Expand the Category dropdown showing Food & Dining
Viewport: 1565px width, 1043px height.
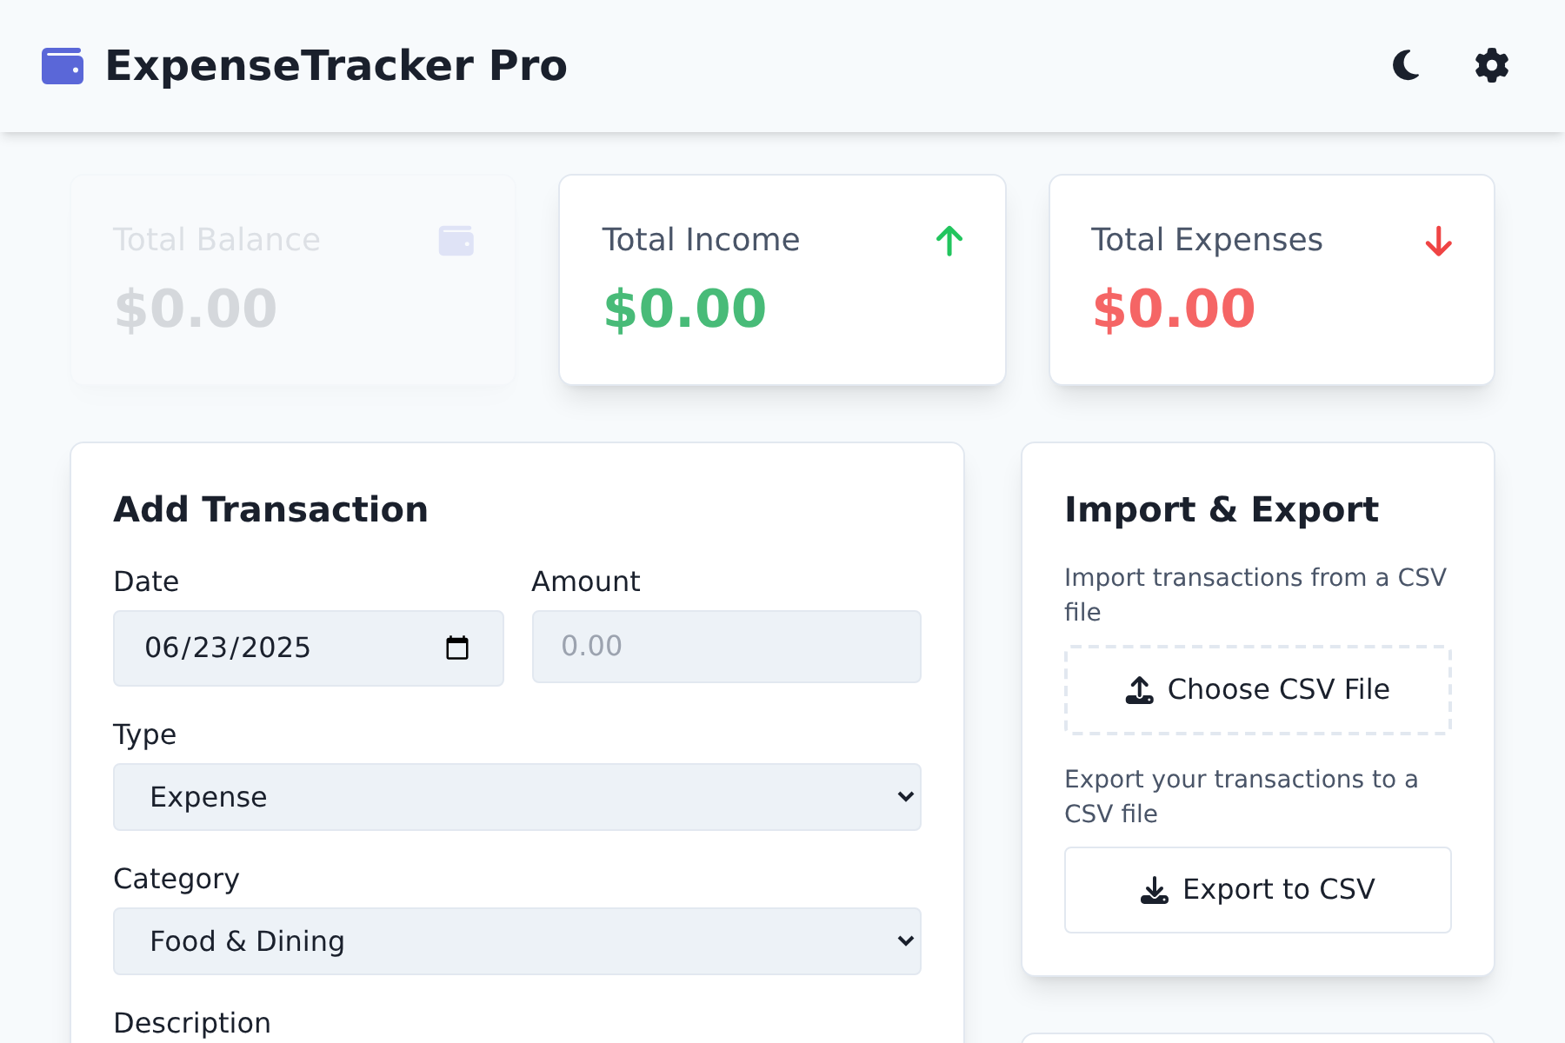516,940
